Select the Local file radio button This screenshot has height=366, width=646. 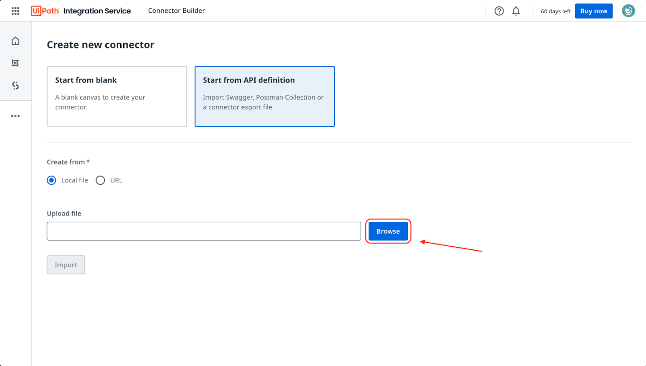pyautogui.click(x=52, y=180)
